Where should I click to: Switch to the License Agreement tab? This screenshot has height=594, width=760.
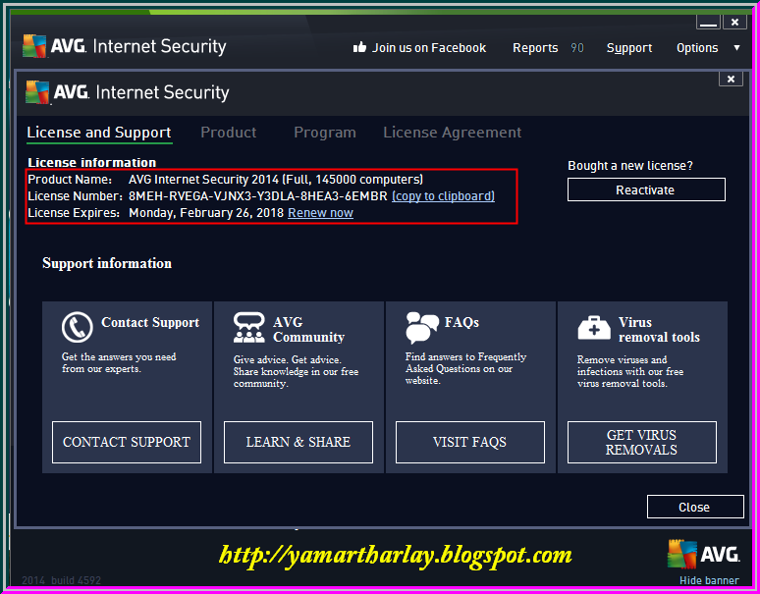point(453,133)
